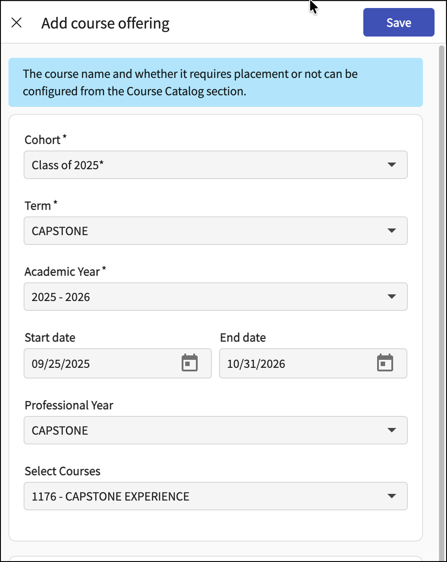Click the Select Courses dropdown arrow
The height and width of the screenshot is (562, 447).
[391, 496]
